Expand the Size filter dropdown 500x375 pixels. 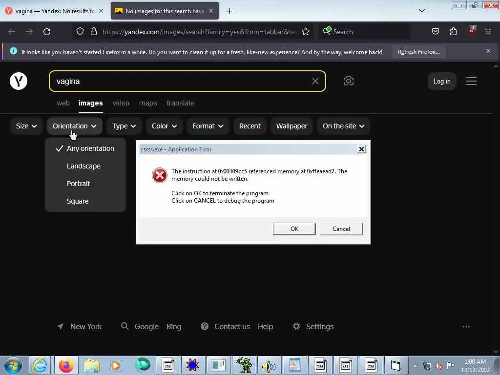[x=26, y=126]
